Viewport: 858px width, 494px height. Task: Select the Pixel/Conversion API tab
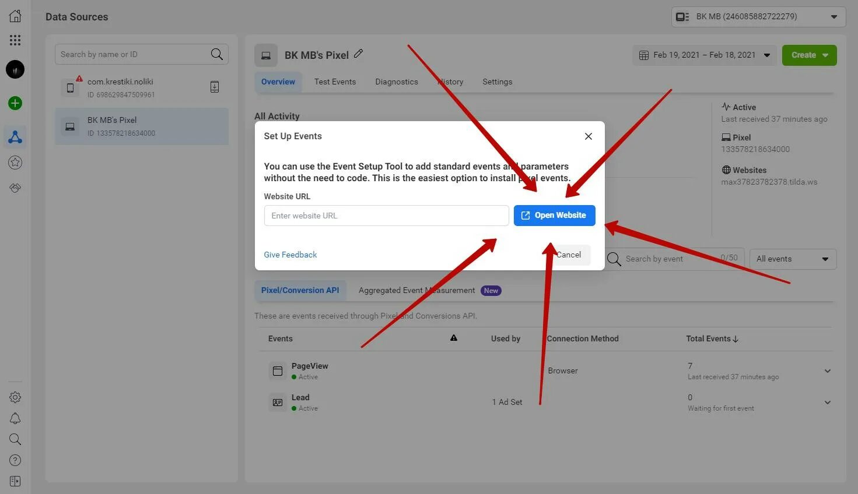(300, 290)
